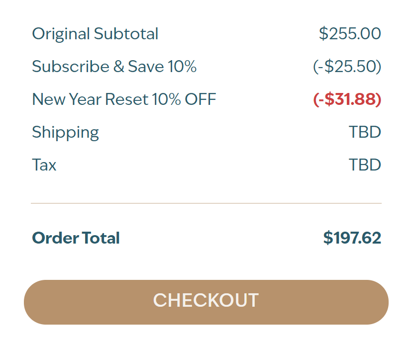Click the word "Save" in the subscription row
Image resolution: width=417 pixels, height=345 pixels.
(145, 67)
